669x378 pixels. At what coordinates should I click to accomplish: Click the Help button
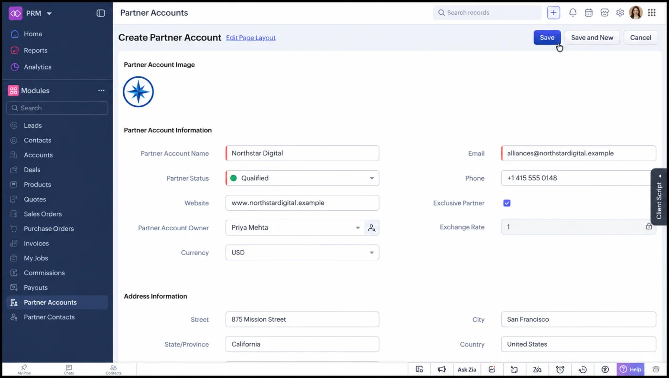pos(631,369)
